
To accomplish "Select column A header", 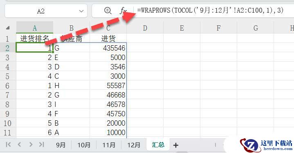I will click(35, 28).
